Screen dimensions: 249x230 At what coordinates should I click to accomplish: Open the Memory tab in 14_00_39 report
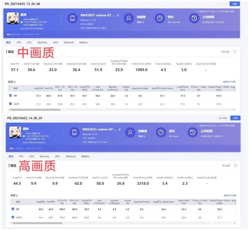(x=45, y=156)
